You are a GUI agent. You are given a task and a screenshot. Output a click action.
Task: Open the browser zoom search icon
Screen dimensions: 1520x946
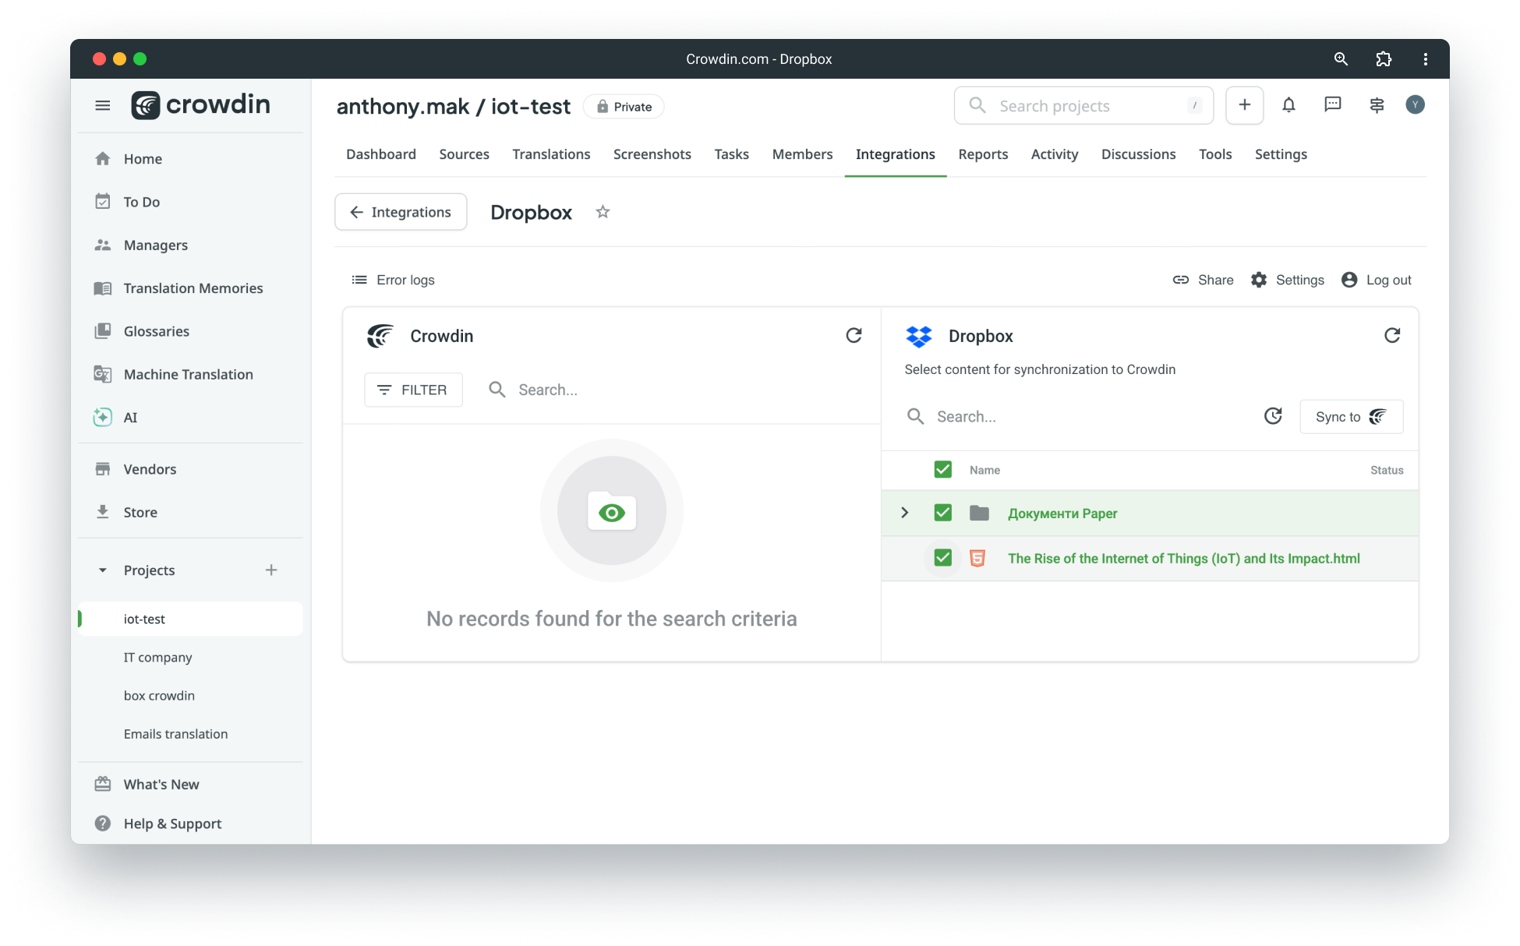(1341, 59)
